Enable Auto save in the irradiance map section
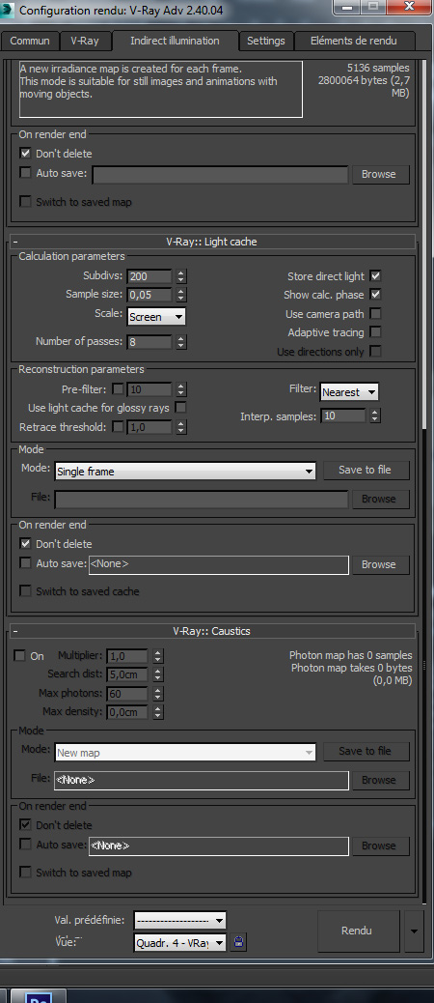 coord(25,173)
